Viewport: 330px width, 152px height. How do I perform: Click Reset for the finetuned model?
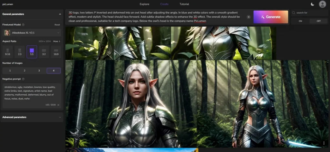tap(57, 24)
